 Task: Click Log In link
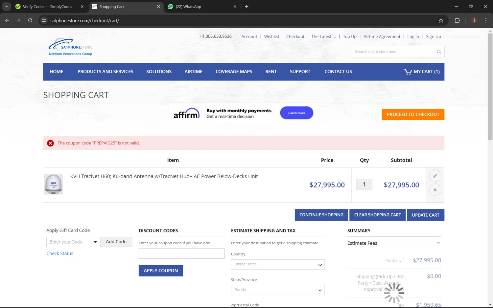413,37
